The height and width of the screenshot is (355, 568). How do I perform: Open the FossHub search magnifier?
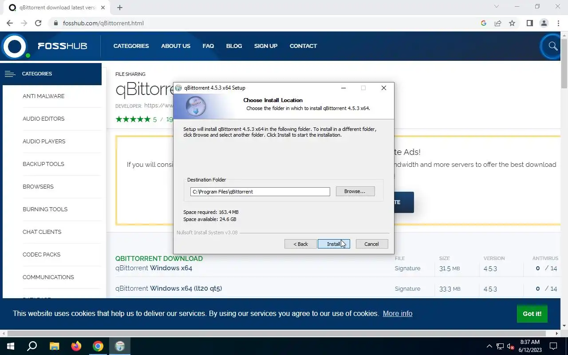(553, 46)
